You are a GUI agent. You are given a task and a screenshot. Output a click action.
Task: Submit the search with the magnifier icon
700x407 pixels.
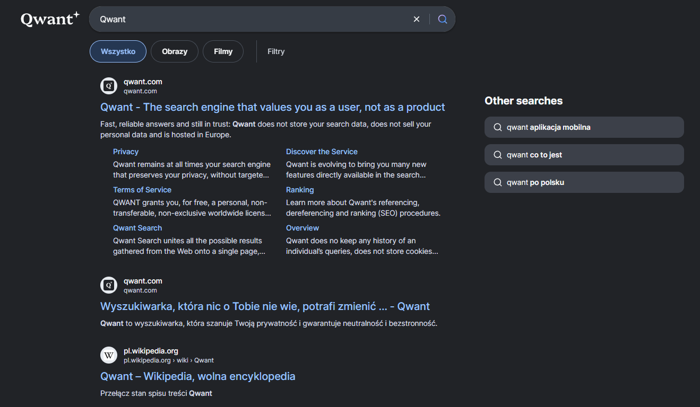[443, 19]
